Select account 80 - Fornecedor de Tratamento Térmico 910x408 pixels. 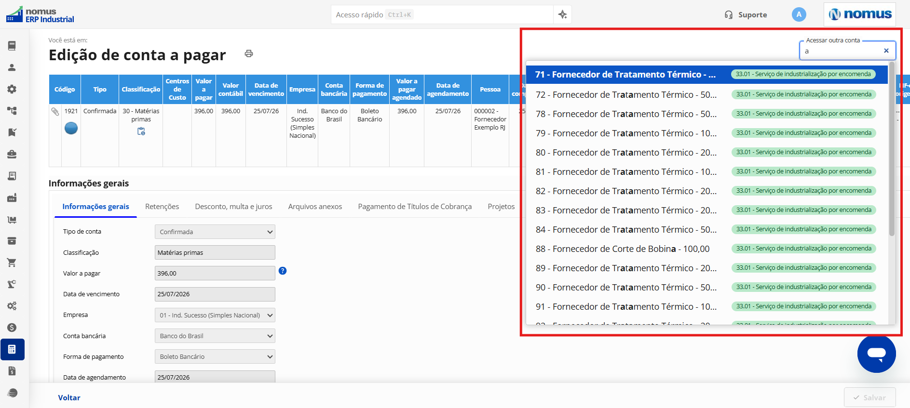707,152
